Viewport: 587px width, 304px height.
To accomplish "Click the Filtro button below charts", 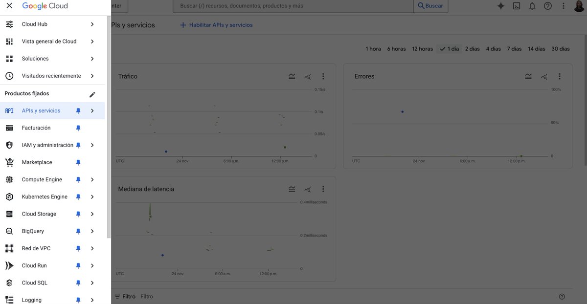I will pyautogui.click(x=125, y=297).
